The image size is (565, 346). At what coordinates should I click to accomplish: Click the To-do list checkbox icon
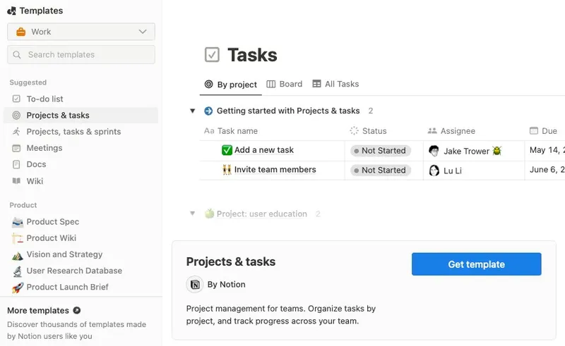pyautogui.click(x=16, y=99)
